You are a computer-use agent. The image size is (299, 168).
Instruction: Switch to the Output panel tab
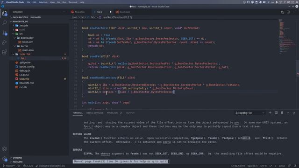point(130,113)
